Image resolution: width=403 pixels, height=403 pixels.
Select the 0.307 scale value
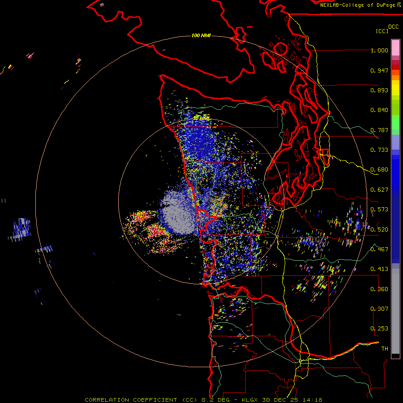tap(379, 309)
